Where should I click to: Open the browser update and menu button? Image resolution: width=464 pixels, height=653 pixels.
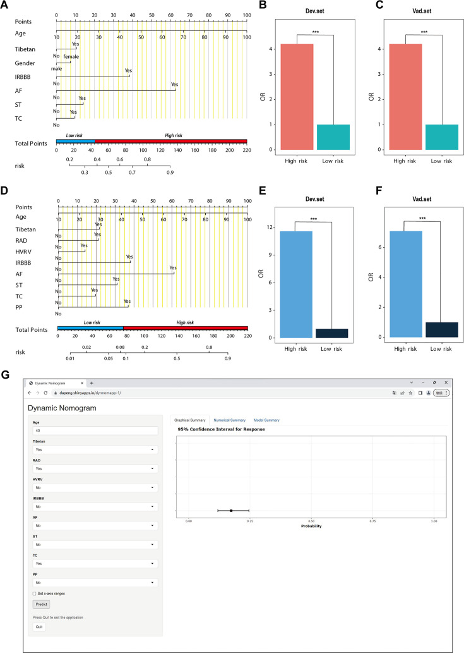(x=441, y=393)
